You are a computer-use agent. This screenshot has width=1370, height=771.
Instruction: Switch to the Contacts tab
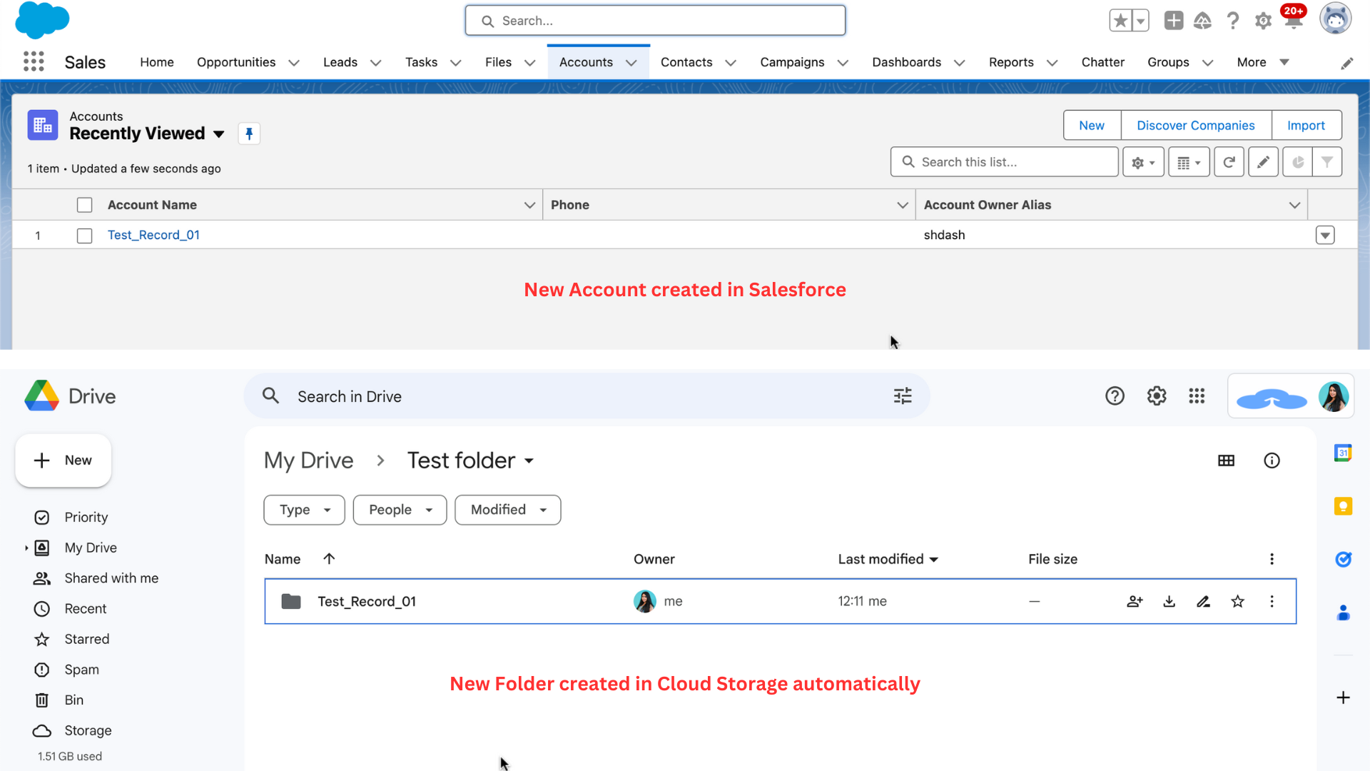tap(686, 62)
